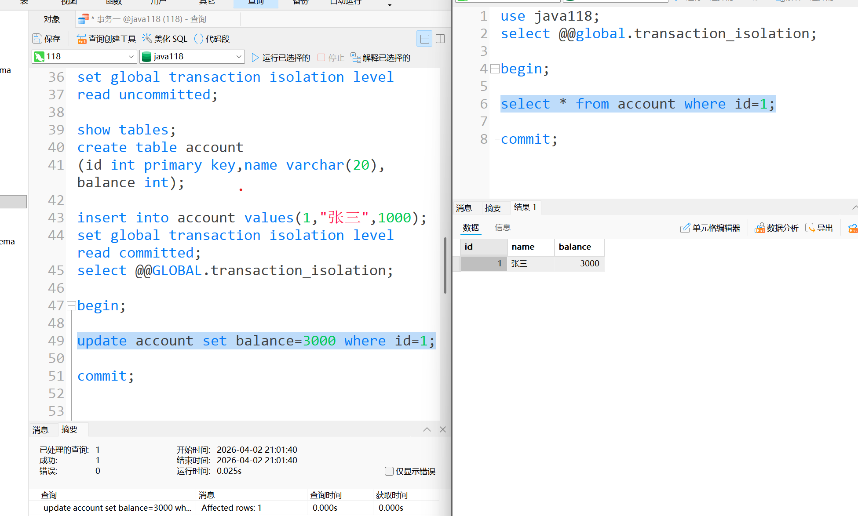Open data analysis (数据分析) tool
The width and height of the screenshot is (858, 516).
click(776, 228)
